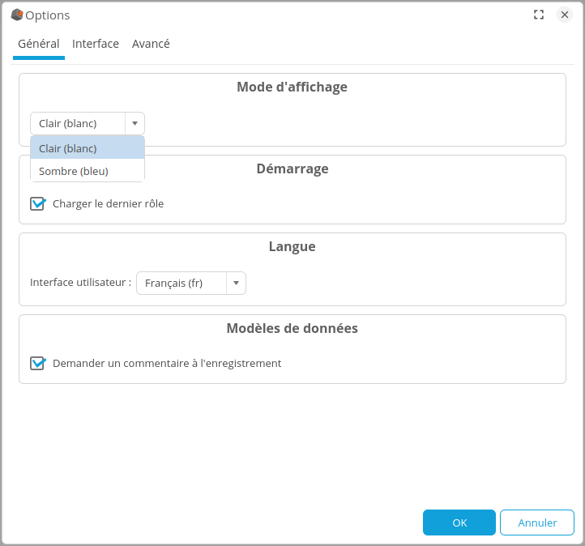Click the 'Options' window title text
585x546 pixels.
(x=48, y=15)
